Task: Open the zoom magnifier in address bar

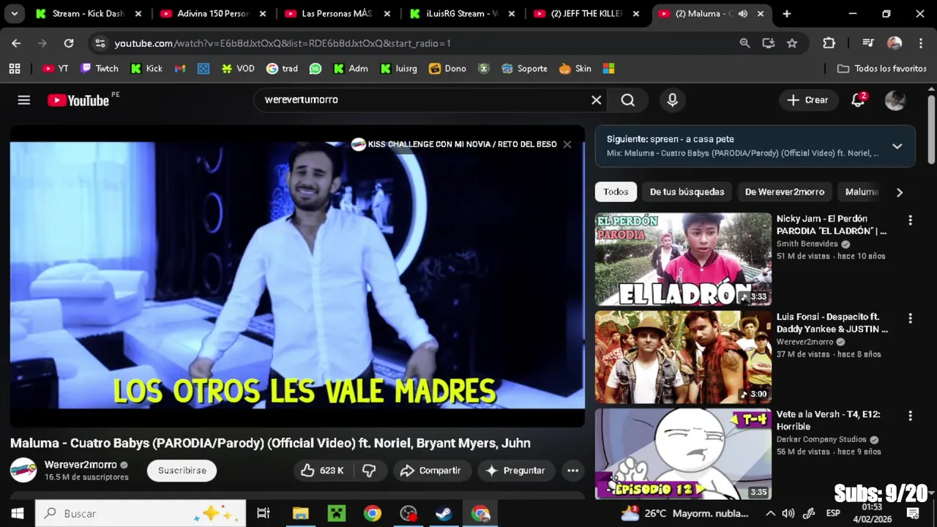Action: click(744, 43)
